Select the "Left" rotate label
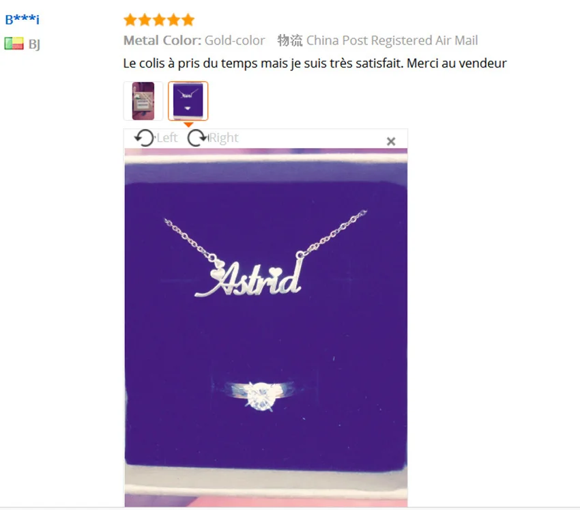 [x=166, y=138]
